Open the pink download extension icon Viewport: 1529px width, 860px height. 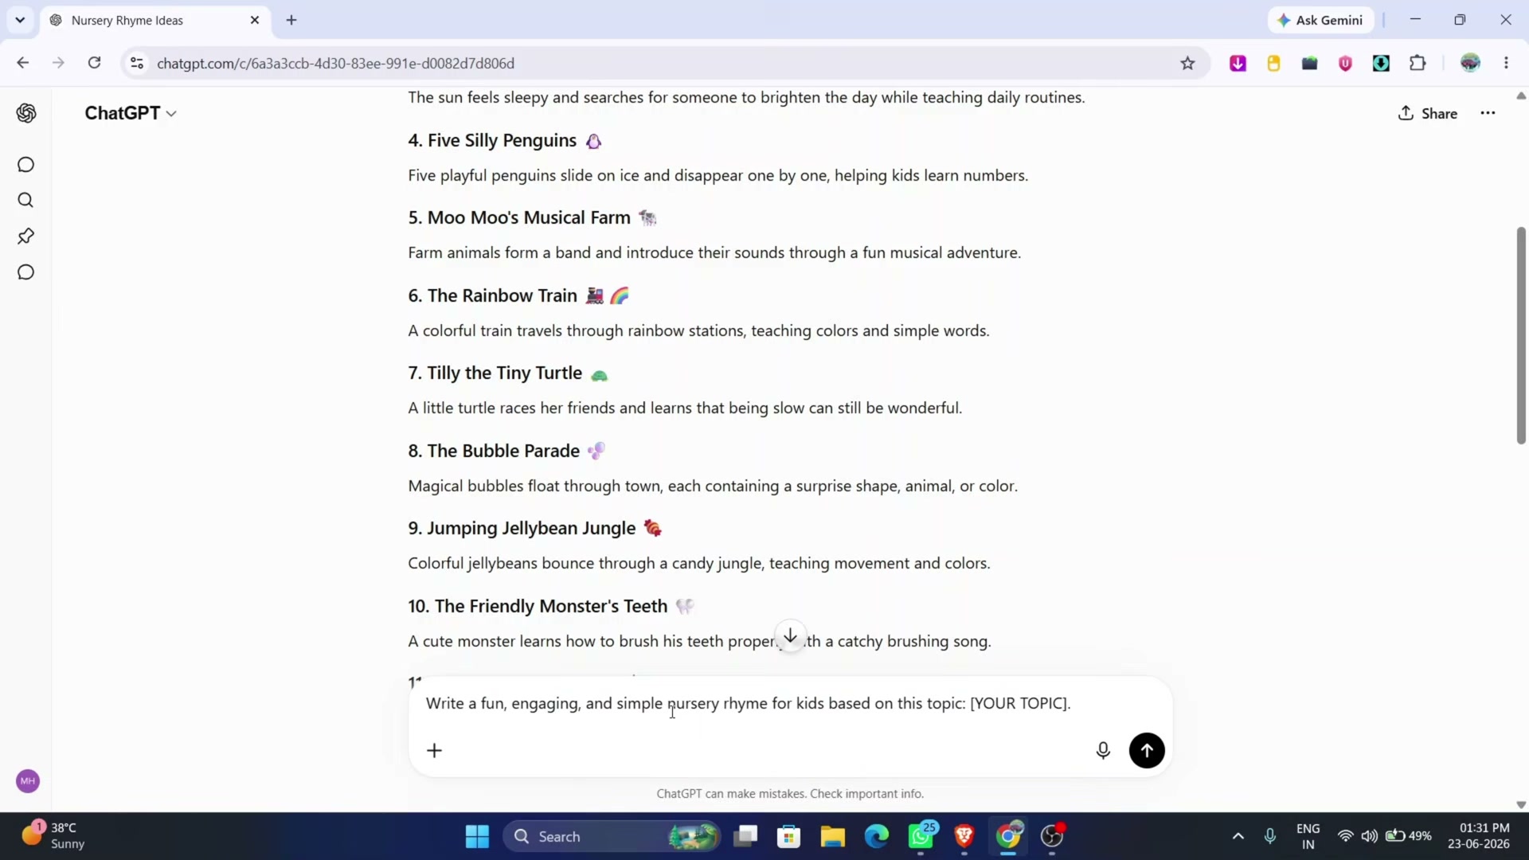click(x=1238, y=63)
